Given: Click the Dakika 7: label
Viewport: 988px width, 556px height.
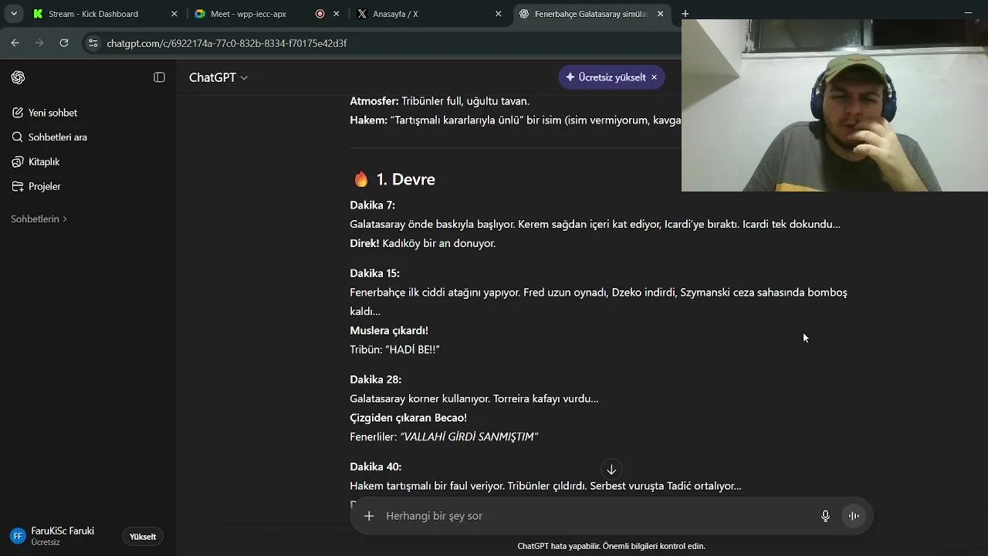Looking at the screenshot, I should (372, 205).
